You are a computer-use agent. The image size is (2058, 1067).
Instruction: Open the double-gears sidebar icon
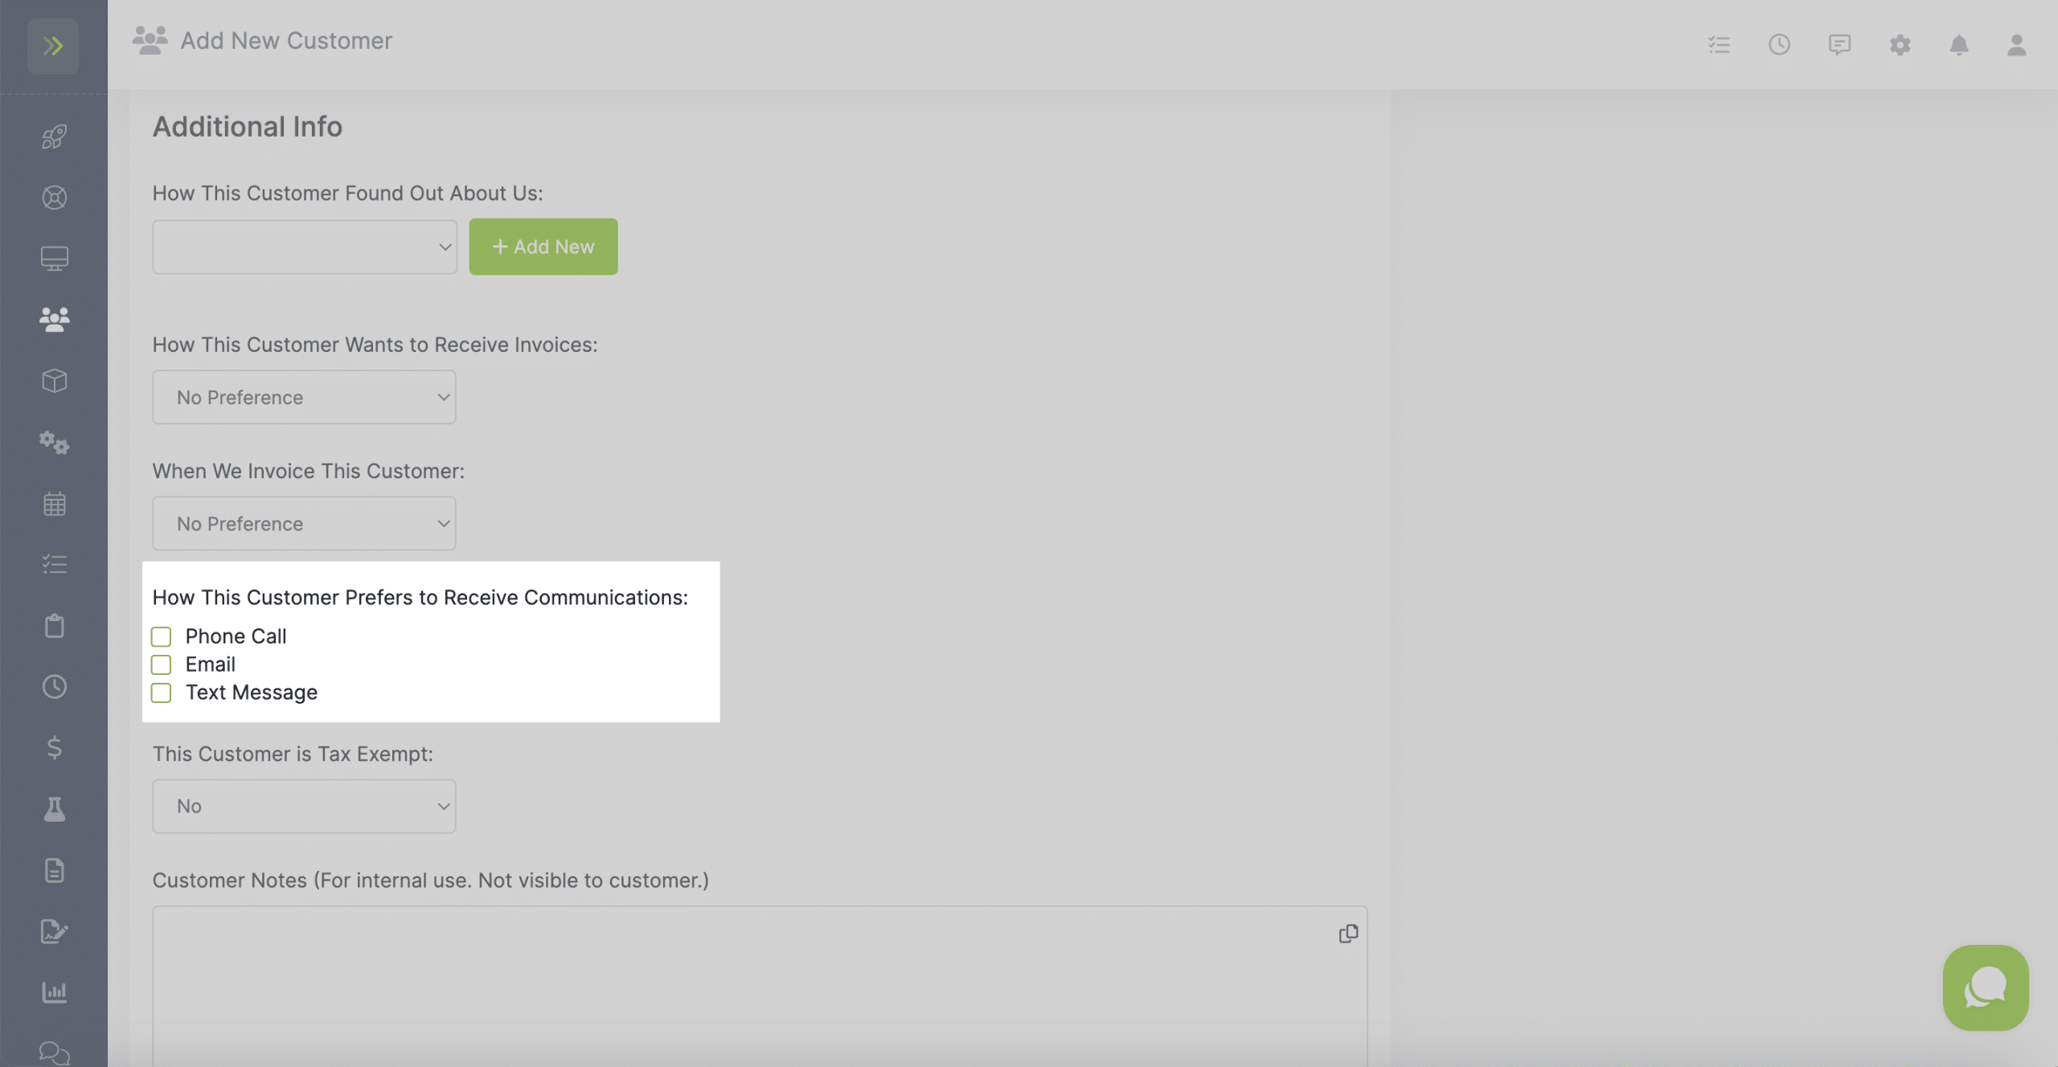[54, 443]
